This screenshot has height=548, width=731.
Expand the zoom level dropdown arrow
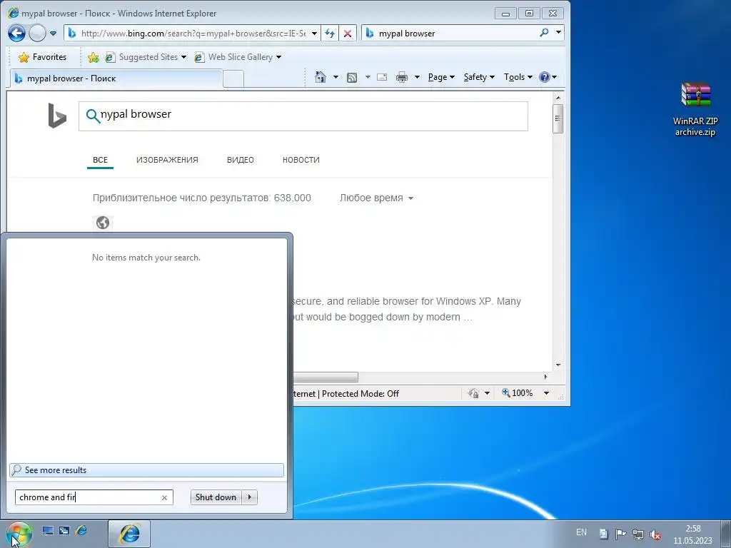coord(546,393)
